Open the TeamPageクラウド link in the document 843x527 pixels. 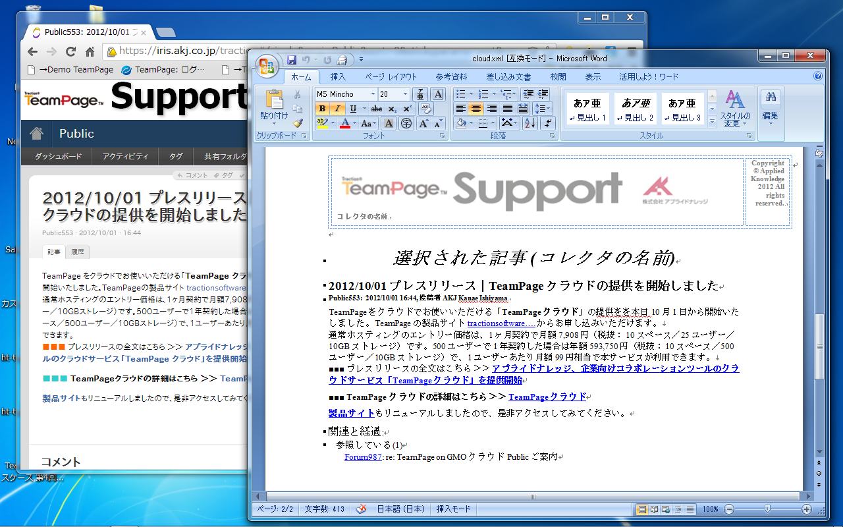pyautogui.click(x=547, y=397)
